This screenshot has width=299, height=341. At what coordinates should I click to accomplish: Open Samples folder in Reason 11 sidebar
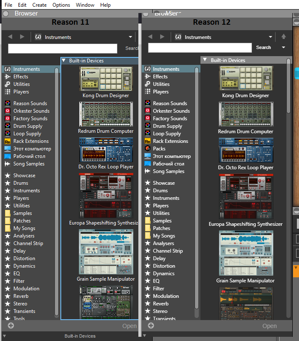(x=22, y=213)
